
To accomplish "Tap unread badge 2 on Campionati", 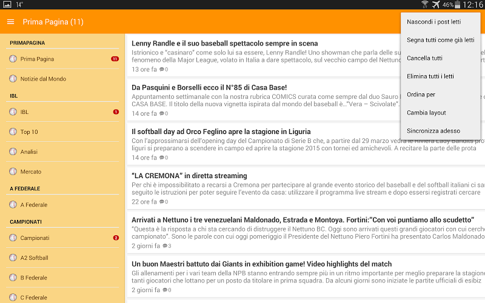I will [x=116, y=238].
